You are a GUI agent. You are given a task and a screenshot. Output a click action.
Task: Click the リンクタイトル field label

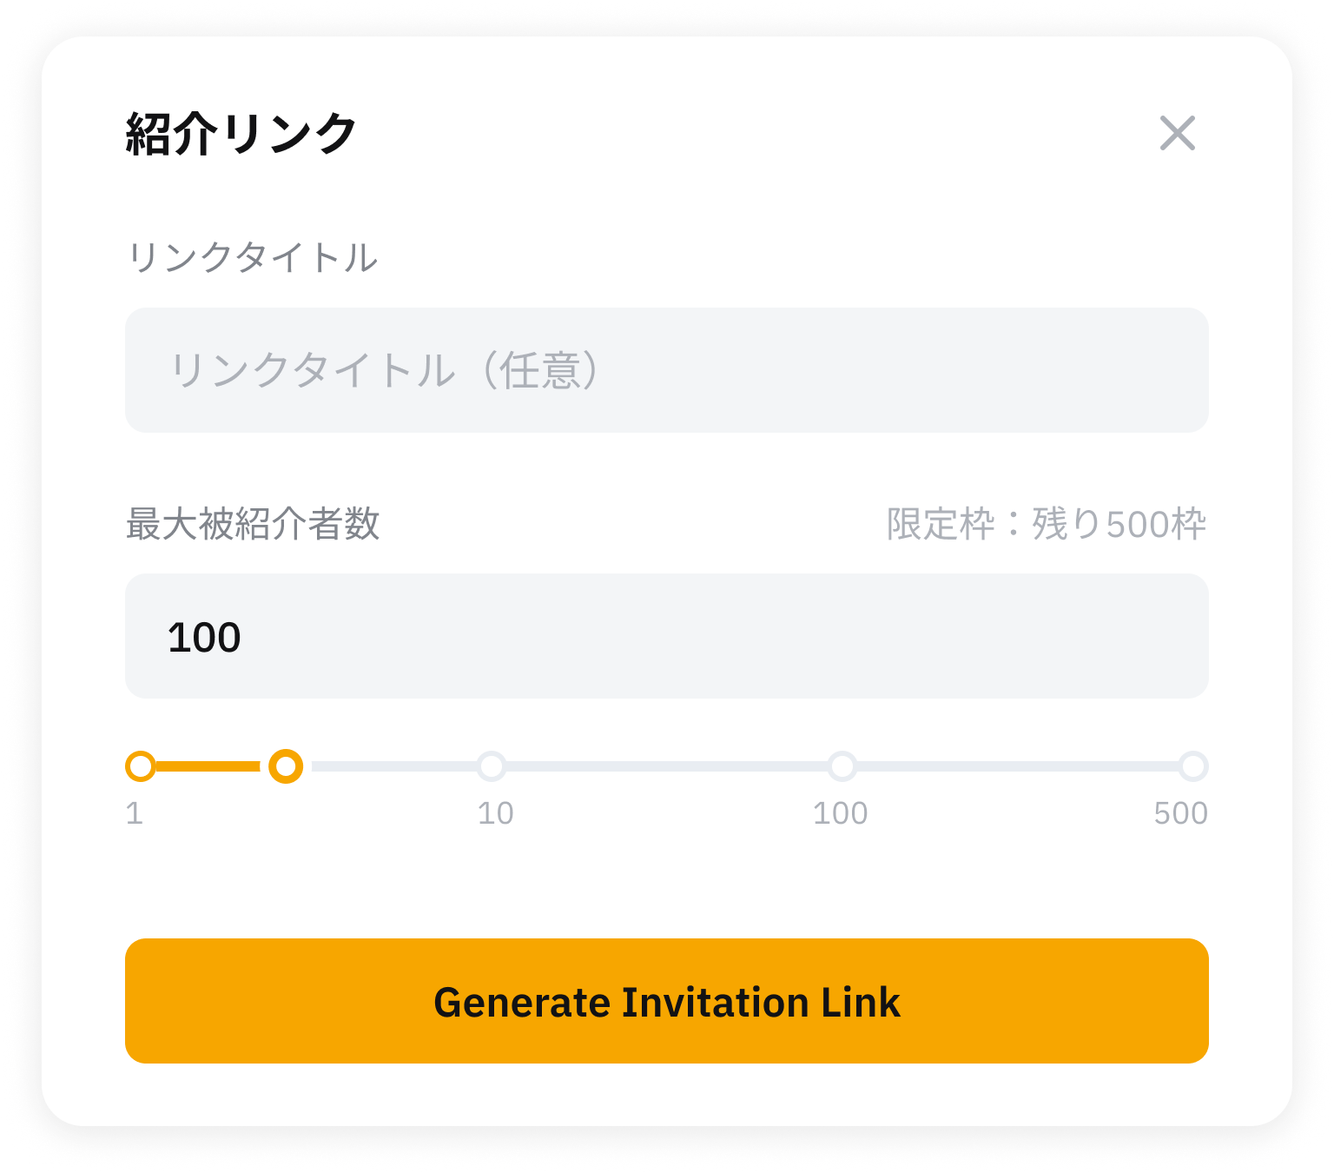(x=252, y=258)
